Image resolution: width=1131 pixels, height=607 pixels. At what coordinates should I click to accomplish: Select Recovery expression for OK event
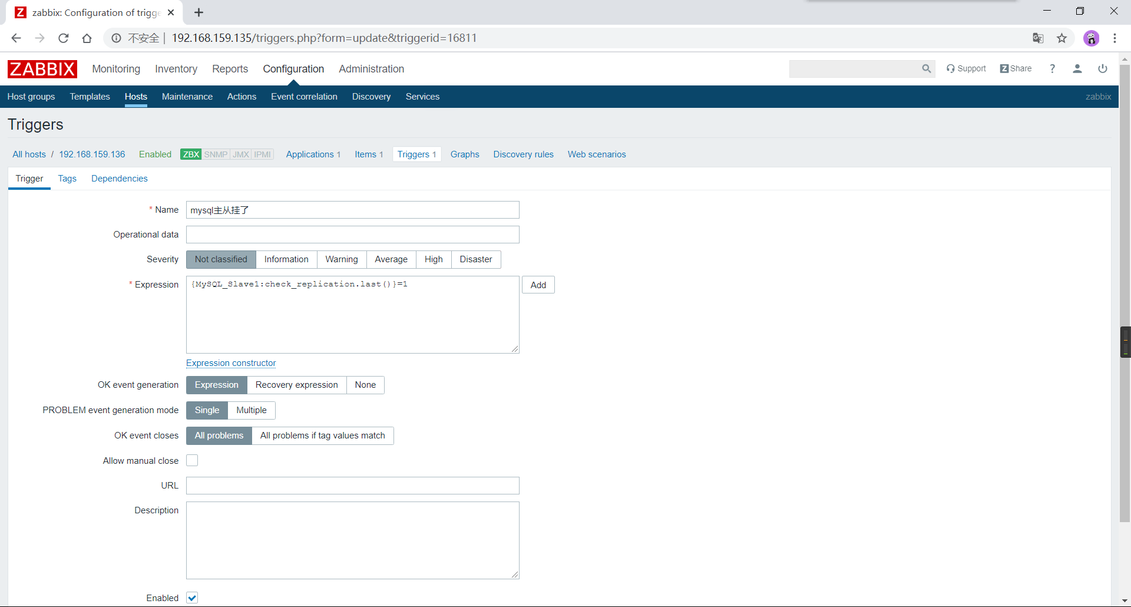click(x=297, y=385)
